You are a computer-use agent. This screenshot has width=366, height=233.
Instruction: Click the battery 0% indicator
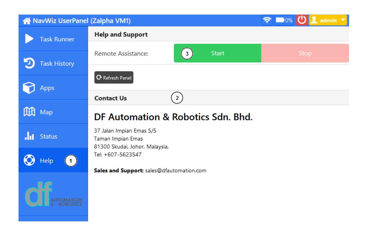pos(284,20)
